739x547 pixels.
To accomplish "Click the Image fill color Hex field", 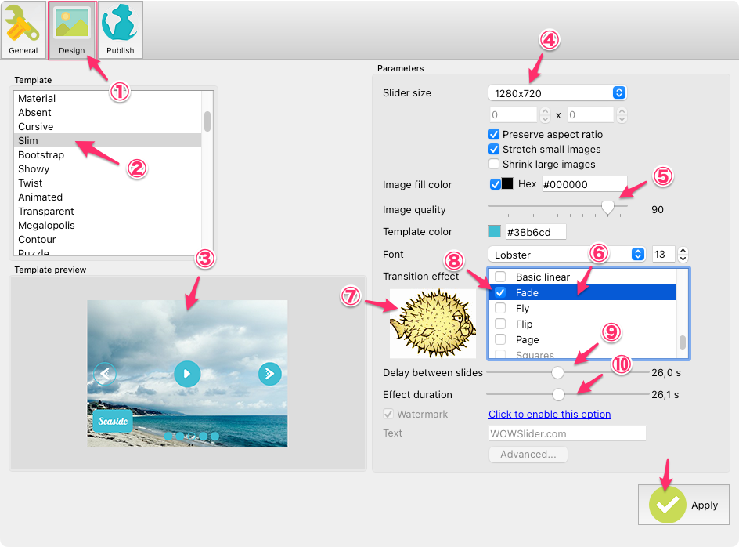I will tap(584, 184).
